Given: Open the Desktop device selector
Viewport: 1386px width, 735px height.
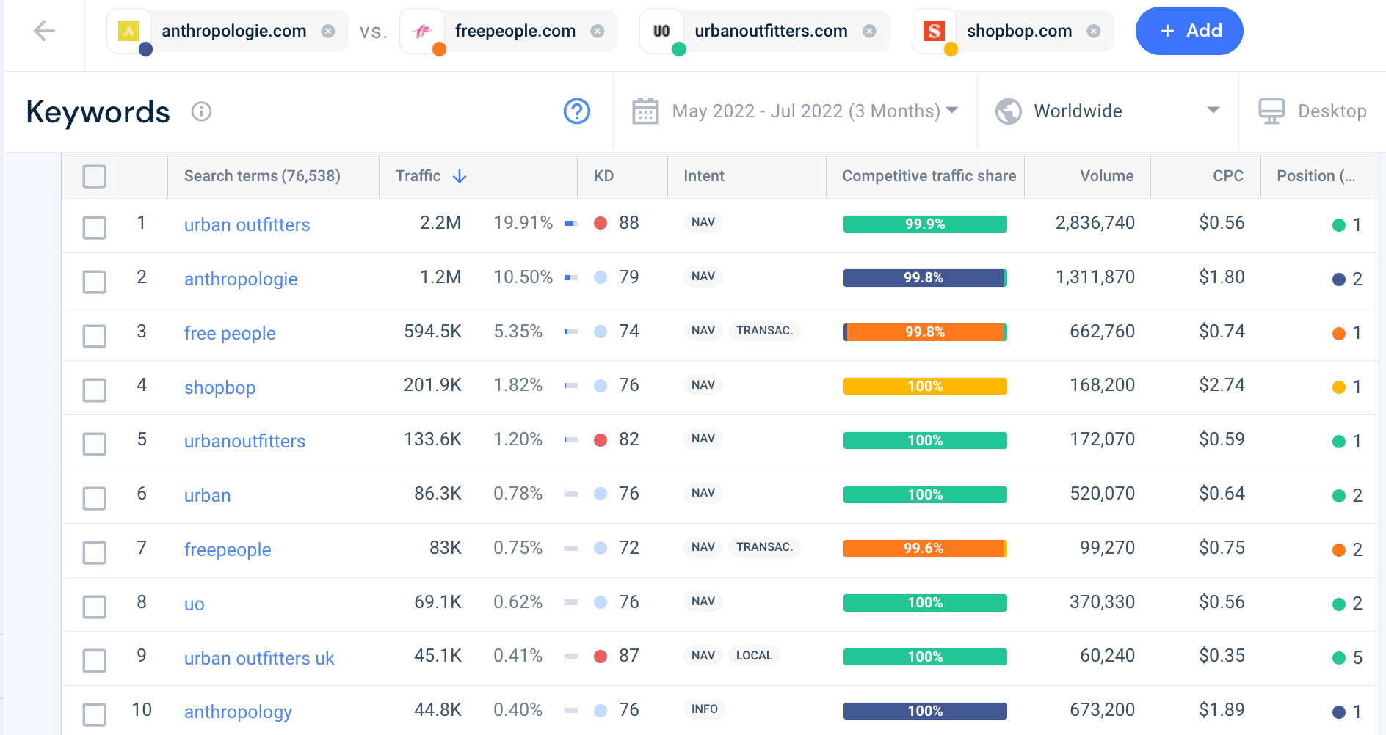Looking at the screenshot, I should (x=1313, y=111).
